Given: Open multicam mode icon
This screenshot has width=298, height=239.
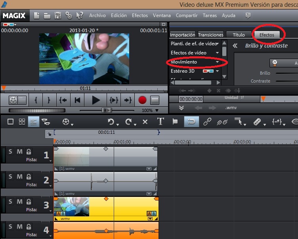Looking at the screenshot, I should tap(46, 122).
